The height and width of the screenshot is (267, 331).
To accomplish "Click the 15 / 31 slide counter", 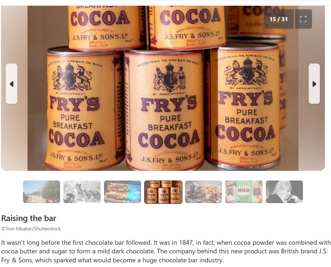I will coord(278,19).
